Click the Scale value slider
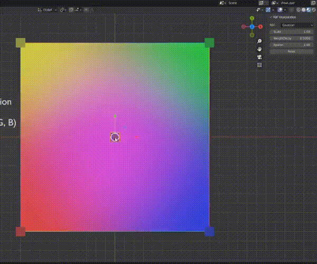 [x=291, y=32]
